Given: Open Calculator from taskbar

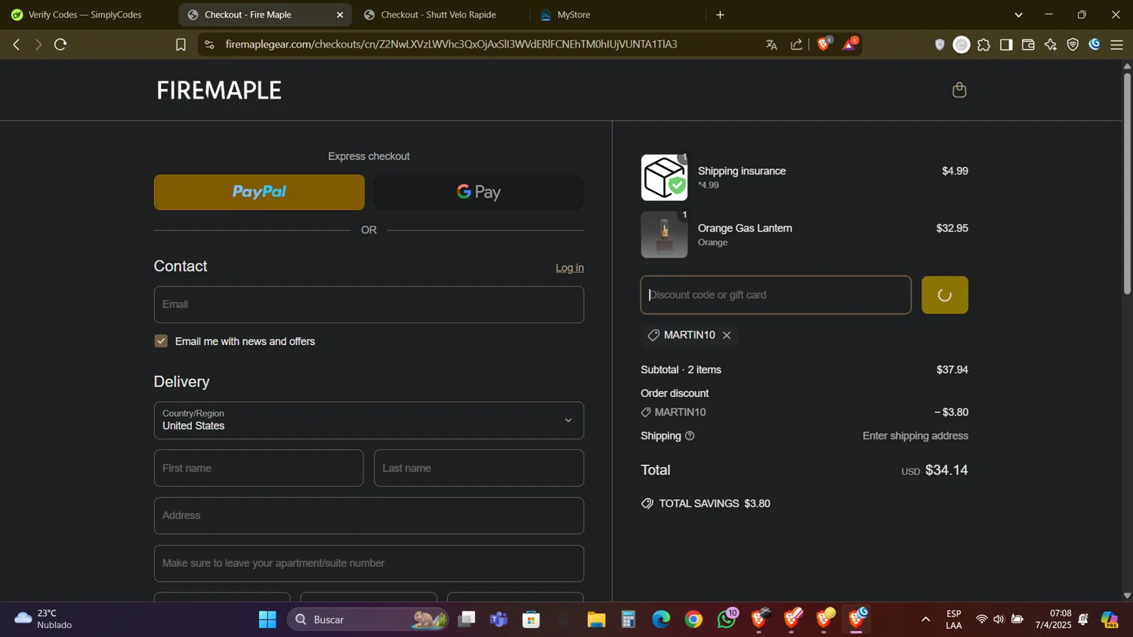Looking at the screenshot, I should pos(628,620).
